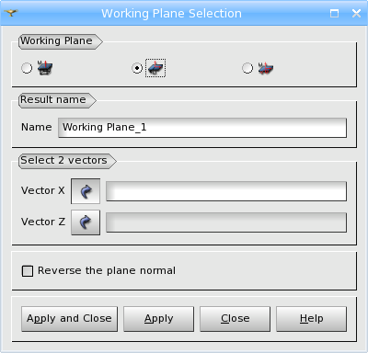Click the plane-or-face working plane icon
The height and width of the screenshot is (353, 368).
click(x=45, y=68)
